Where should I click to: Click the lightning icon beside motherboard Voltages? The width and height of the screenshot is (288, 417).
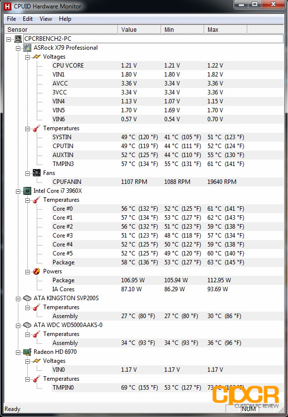coord(37,57)
